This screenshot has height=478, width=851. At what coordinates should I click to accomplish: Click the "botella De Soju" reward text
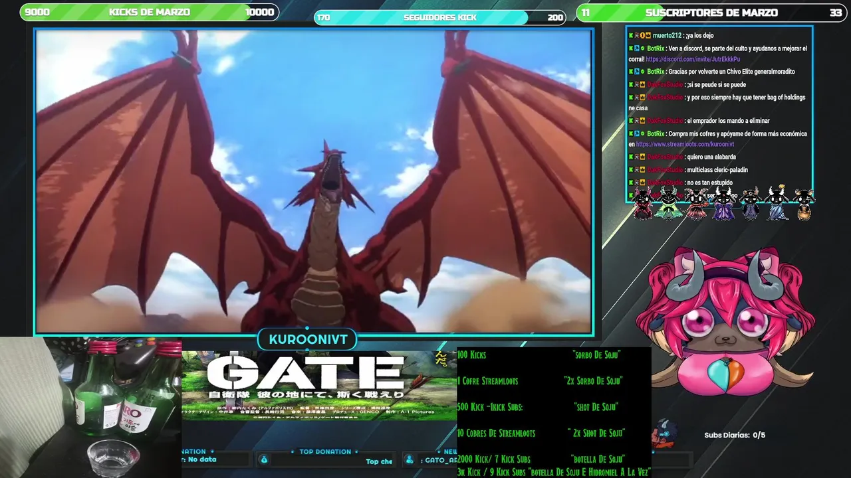[x=598, y=459]
